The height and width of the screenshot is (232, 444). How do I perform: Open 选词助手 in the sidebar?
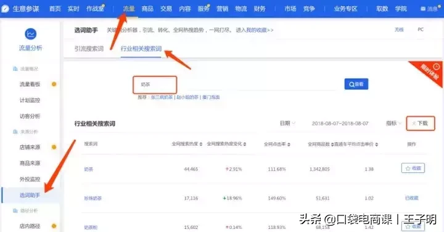[x=30, y=195]
